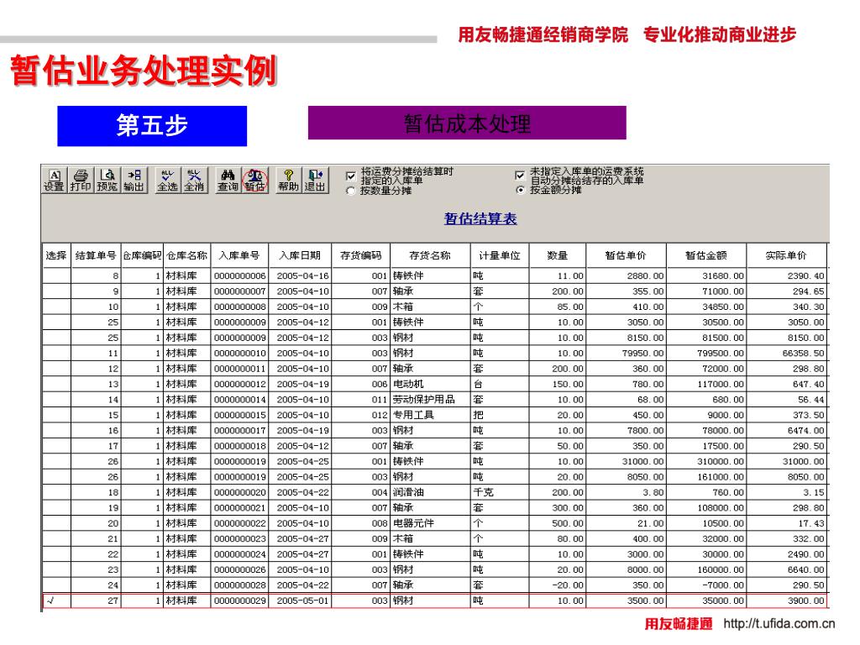This screenshot has width=860, height=645.
Task: Click the 数量 column header
Action: pyautogui.click(x=558, y=255)
